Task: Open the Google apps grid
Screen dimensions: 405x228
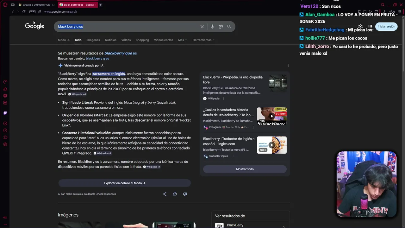Action: (370, 27)
